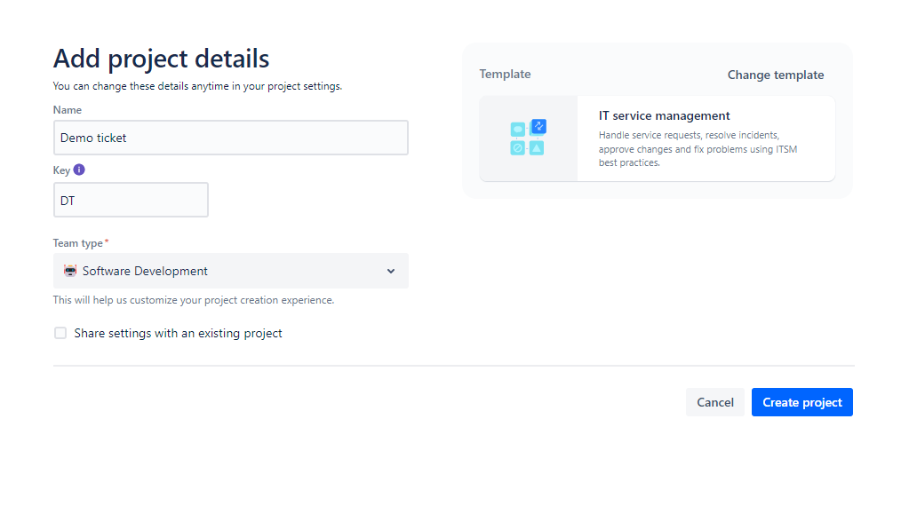Click the Create project button
The height and width of the screenshot is (506, 909).
coord(801,402)
